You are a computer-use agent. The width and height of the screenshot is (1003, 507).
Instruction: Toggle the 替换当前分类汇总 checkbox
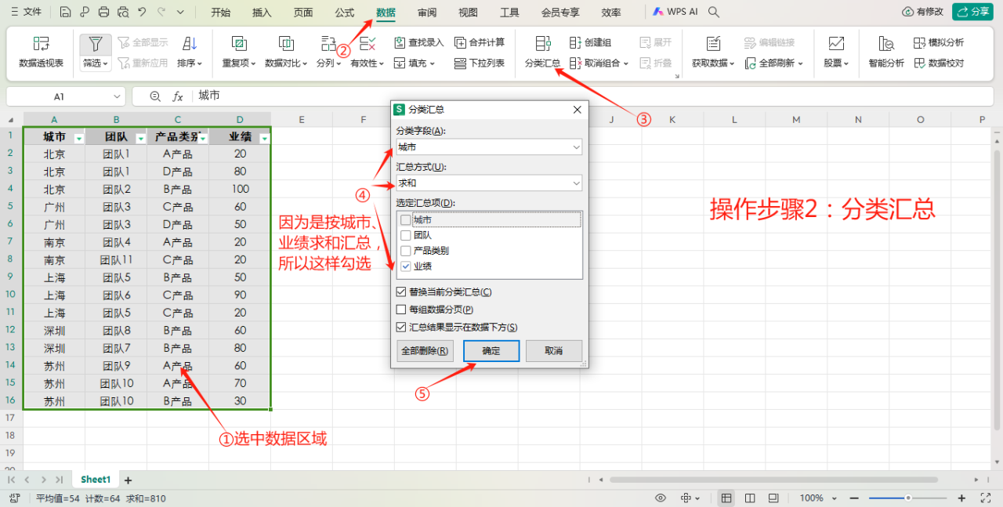(401, 292)
